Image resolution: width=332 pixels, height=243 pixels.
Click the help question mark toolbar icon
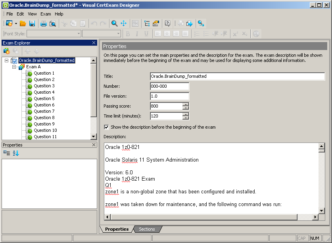167,23
